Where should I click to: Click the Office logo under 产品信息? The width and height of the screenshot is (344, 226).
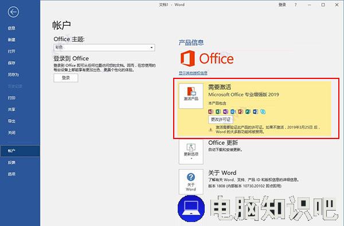click(207, 58)
